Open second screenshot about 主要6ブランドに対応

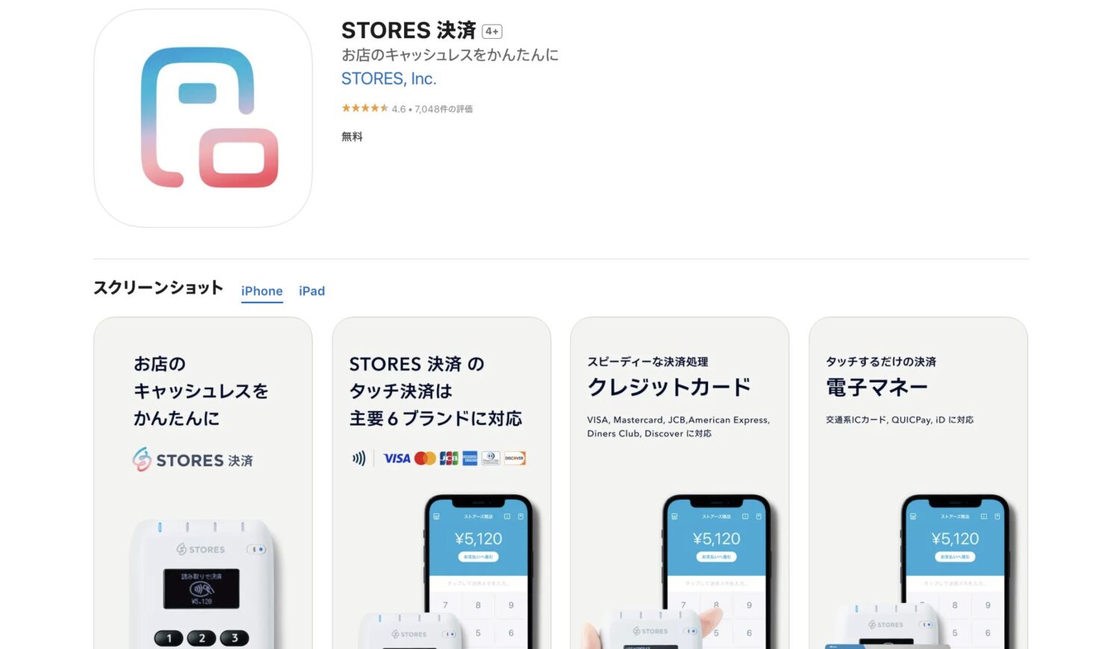pyautogui.click(x=441, y=482)
